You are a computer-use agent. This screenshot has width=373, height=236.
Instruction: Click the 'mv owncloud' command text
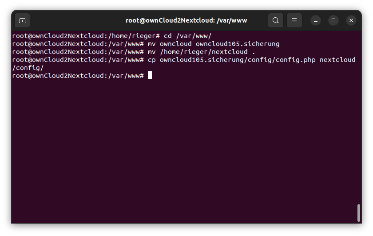tap(170, 44)
